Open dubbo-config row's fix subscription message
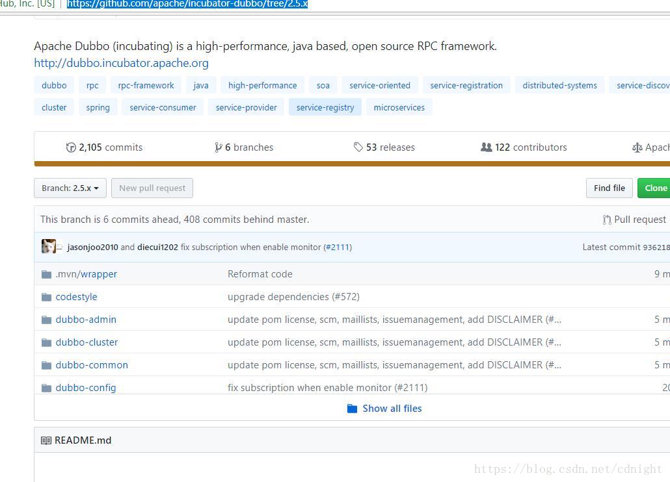670x482 pixels. pos(327,388)
